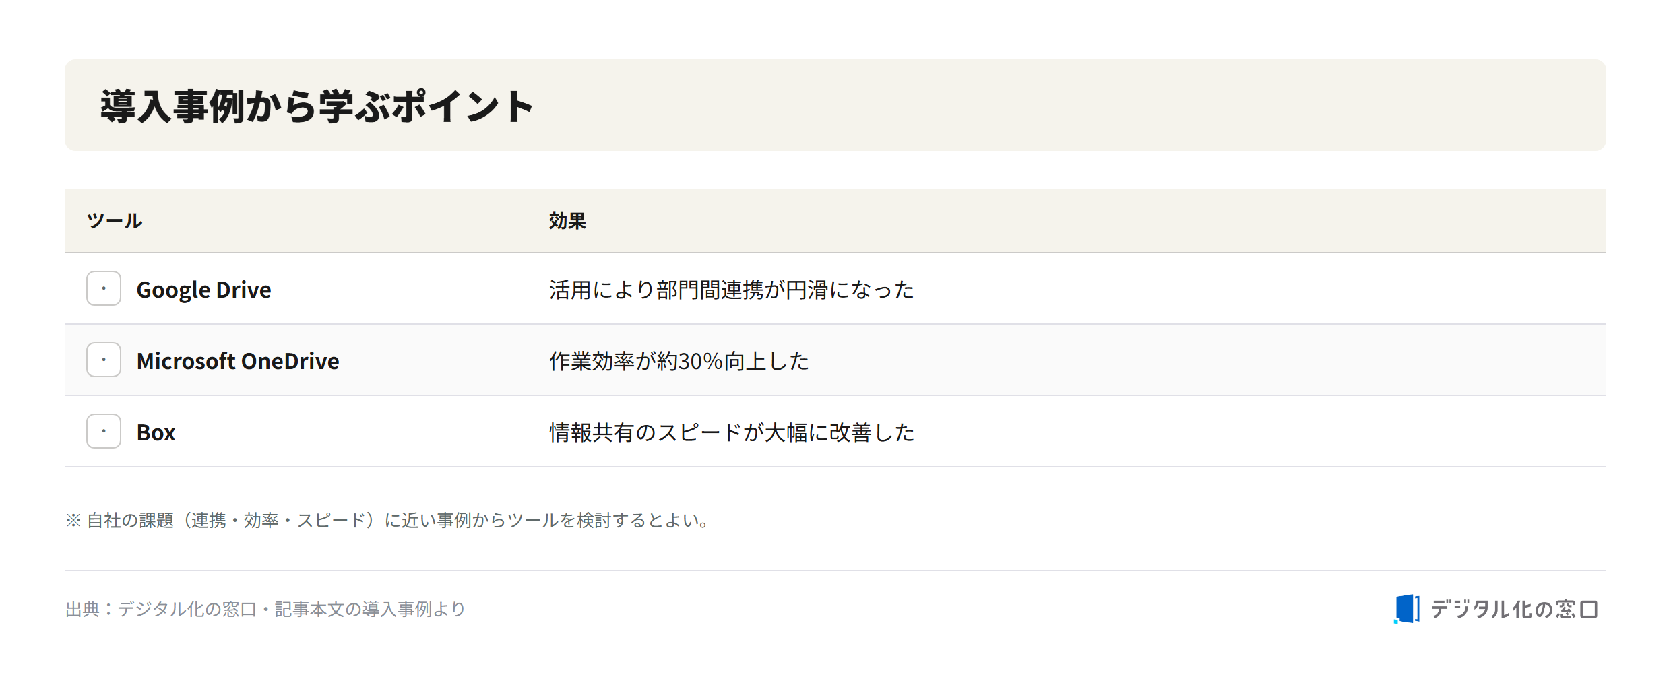Click the 出典 label in the footer
This screenshot has height=687, width=1671.
tap(83, 610)
